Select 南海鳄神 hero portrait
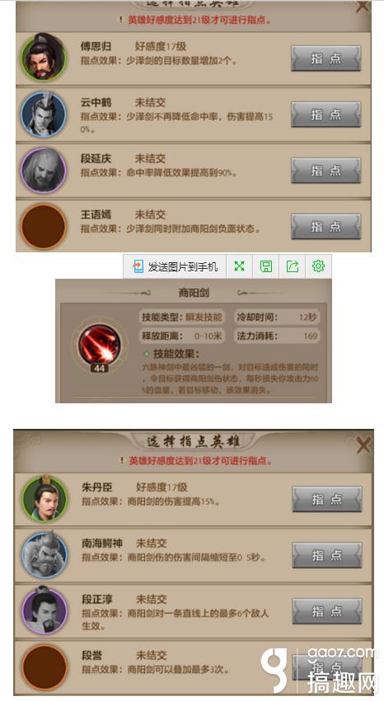384x701 pixels. tap(44, 555)
